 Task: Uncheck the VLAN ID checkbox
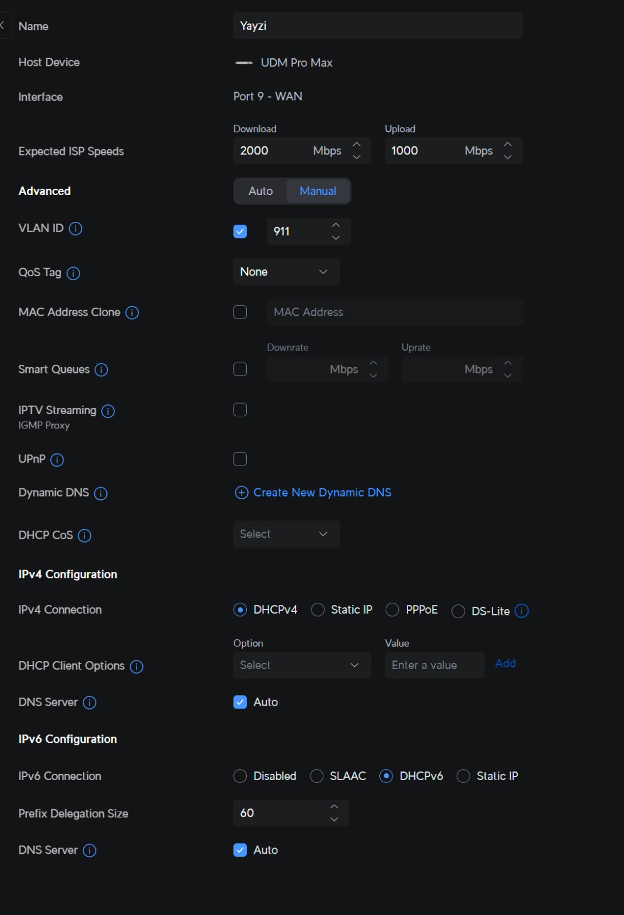tap(240, 232)
